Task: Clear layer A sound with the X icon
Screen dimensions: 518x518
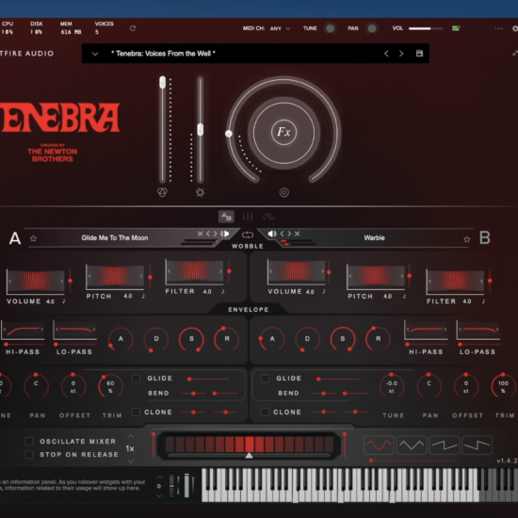Action: tap(200, 234)
